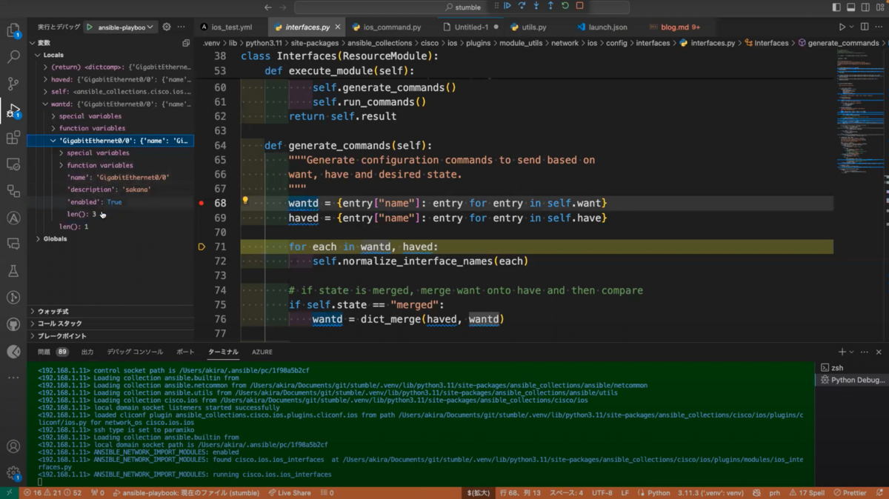Toggle the bottom panel layout button
889x499 pixels.
[x=850, y=7]
